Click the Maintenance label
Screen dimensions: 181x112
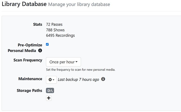(x=30, y=79)
